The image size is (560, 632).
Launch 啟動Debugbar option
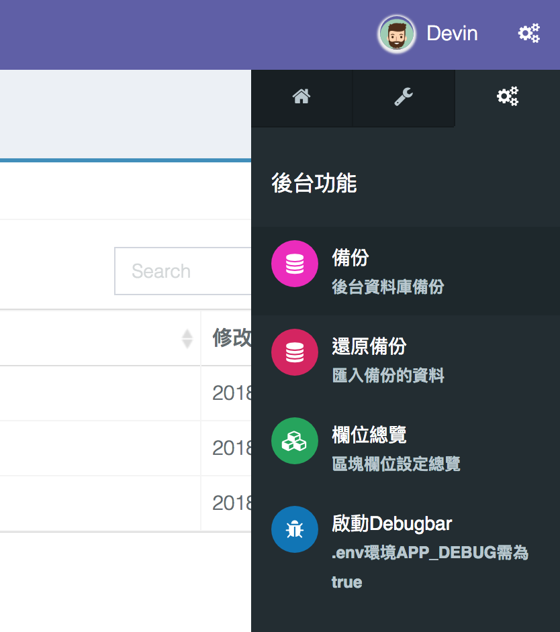click(x=406, y=551)
